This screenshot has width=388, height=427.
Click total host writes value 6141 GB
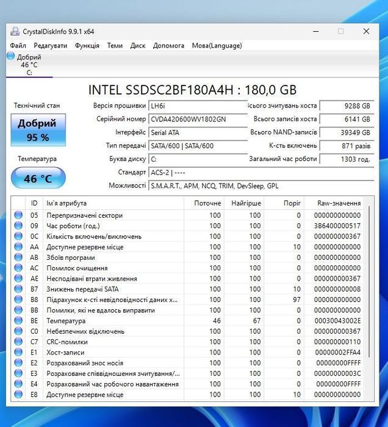pos(347,119)
